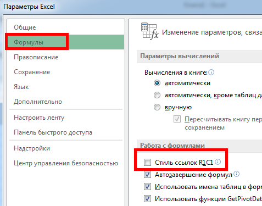Uncheck Использовать функции GetPivotData checkbox

click(147, 199)
